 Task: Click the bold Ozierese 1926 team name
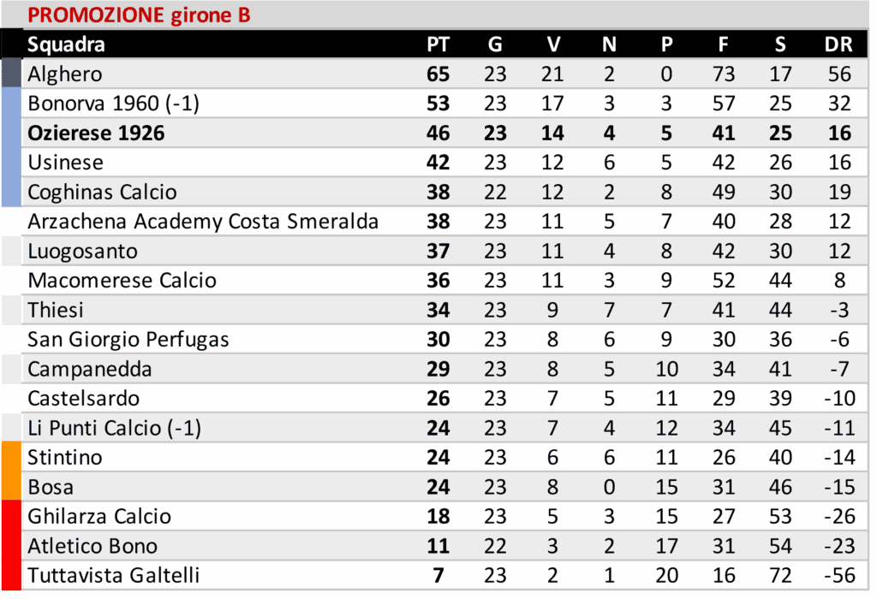click(96, 133)
